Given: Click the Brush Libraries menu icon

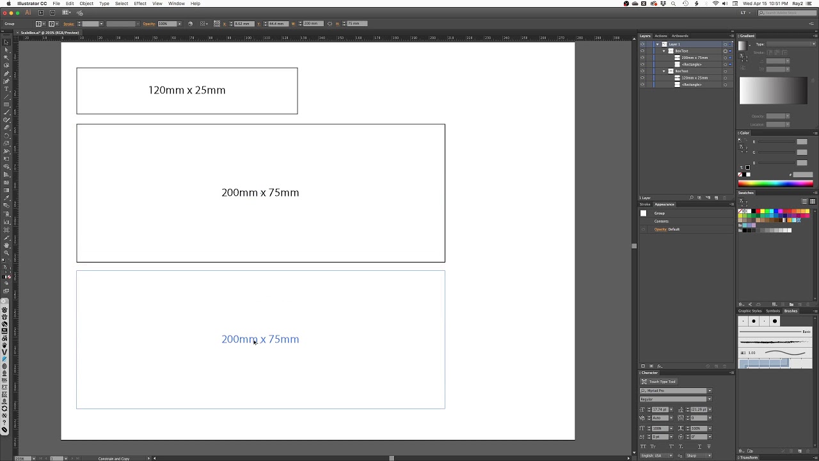Looking at the screenshot, I should coord(741,451).
